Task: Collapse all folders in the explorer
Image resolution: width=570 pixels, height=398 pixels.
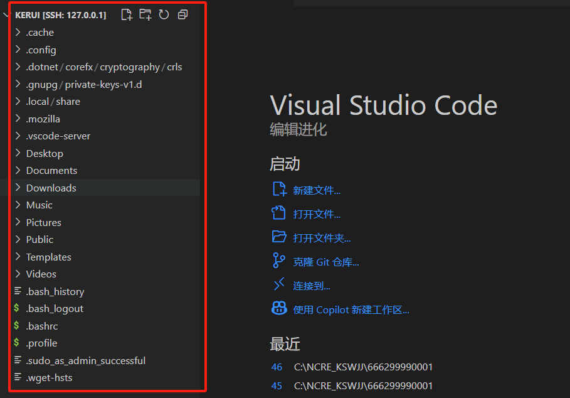Action: click(183, 14)
